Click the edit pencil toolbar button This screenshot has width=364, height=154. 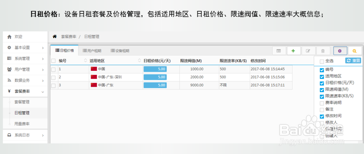click(308, 51)
